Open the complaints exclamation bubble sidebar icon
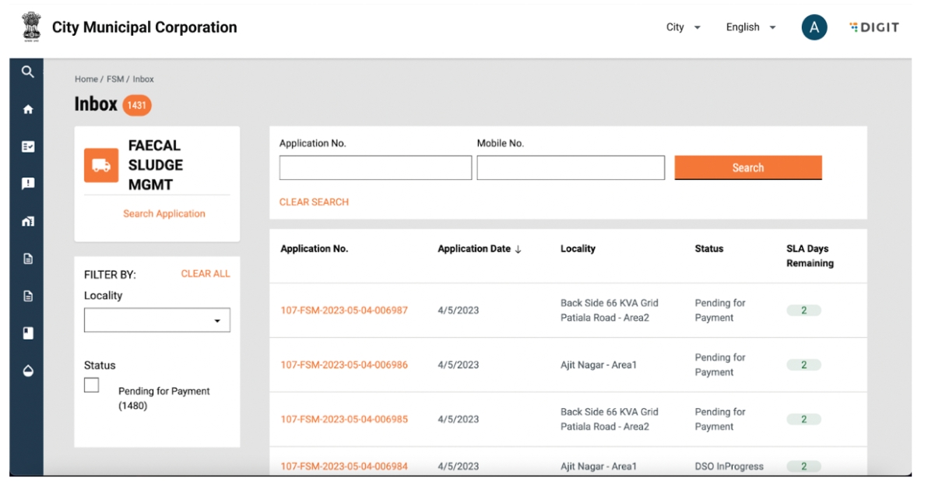This screenshot has width=928, height=482. [x=28, y=184]
